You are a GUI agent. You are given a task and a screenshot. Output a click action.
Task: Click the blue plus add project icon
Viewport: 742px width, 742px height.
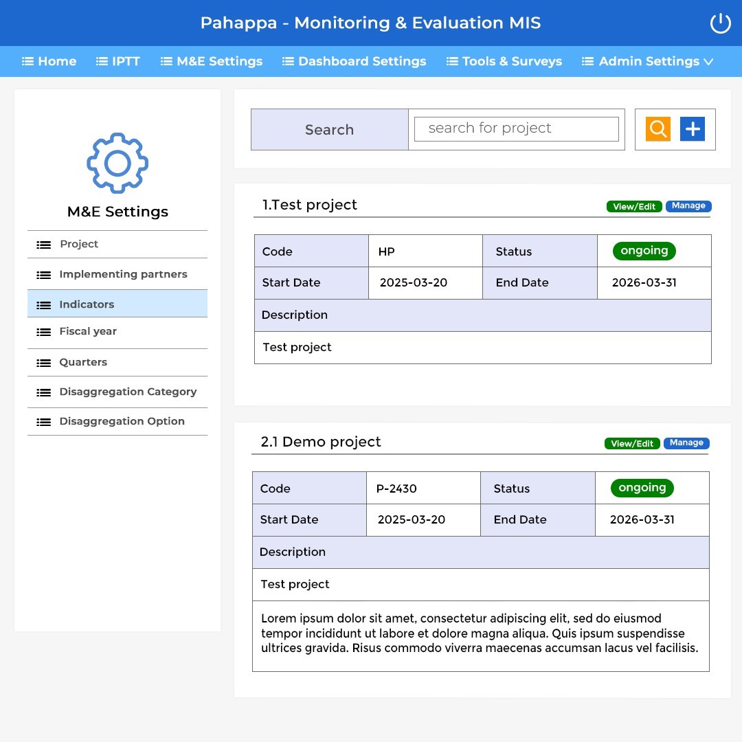pyautogui.click(x=693, y=128)
